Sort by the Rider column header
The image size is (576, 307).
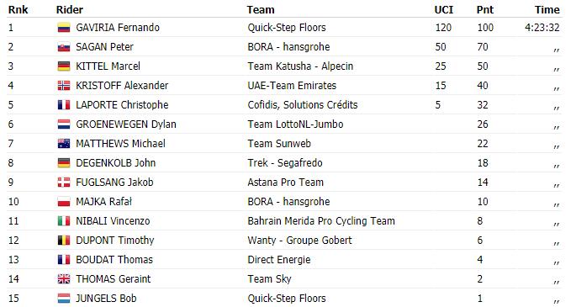(70, 9)
